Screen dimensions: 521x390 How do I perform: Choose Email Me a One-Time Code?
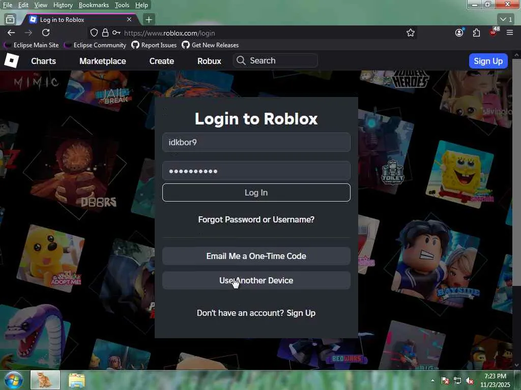coord(256,256)
